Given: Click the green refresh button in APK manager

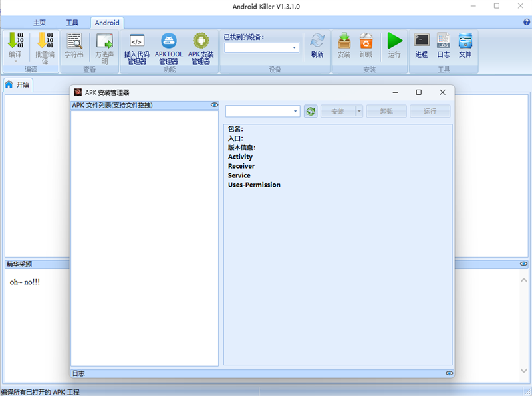Looking at the screenshot, I should [311, 111].
